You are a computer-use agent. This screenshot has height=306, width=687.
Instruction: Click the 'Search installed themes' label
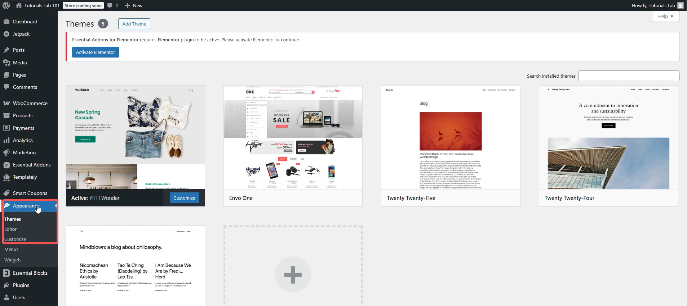(551, 76)
